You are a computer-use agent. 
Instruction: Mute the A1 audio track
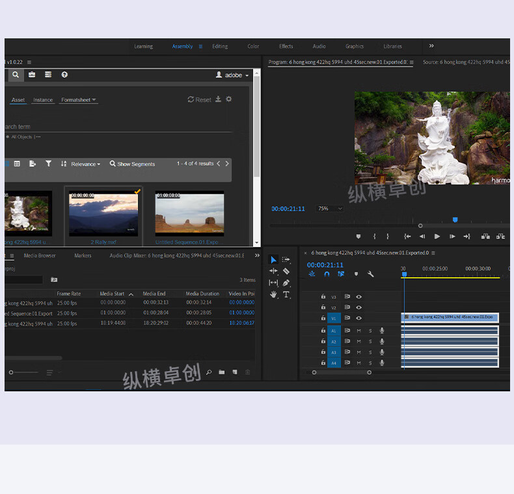click(x=358, y=331)
